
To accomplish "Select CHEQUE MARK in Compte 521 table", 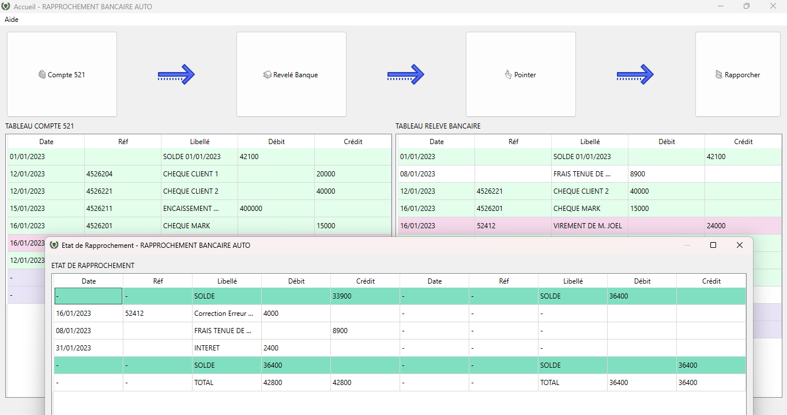I will [199, 226].
